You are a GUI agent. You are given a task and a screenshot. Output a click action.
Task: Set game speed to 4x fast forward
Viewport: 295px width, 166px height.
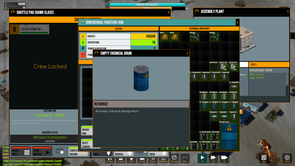(224, 158)
